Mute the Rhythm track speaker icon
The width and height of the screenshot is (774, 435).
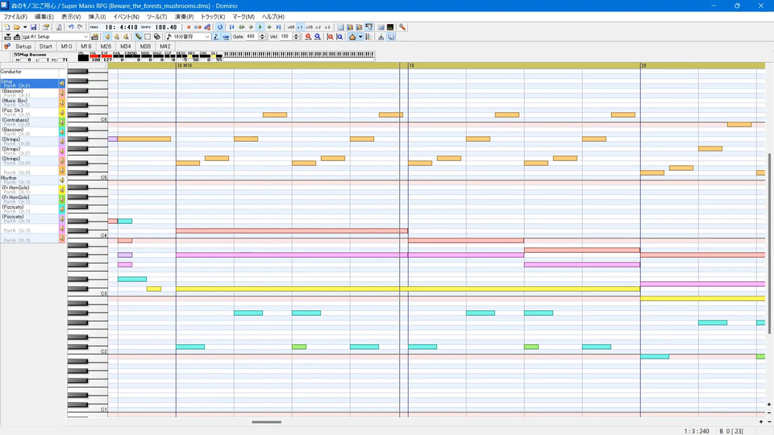click(x=62, y=180)
